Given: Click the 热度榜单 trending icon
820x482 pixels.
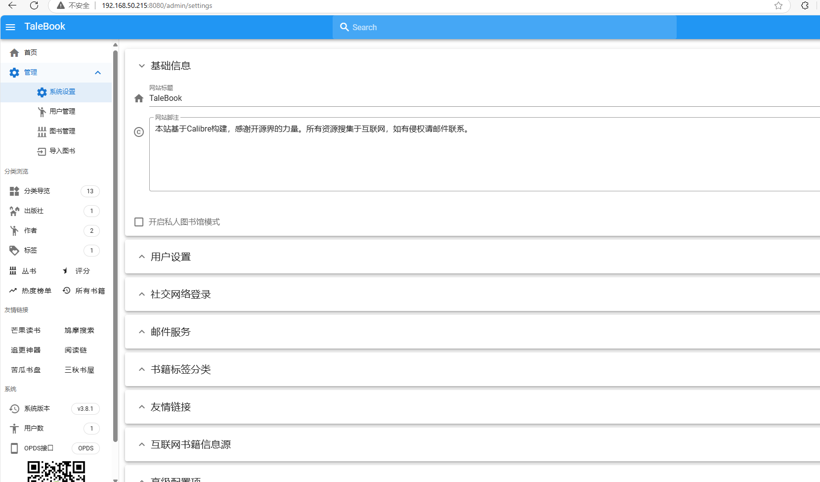Looking at the screenshot, I should tap(13, 291).
